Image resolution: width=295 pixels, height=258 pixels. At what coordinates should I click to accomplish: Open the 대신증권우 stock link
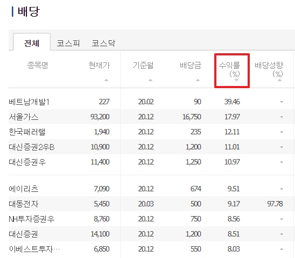(27, 162)
